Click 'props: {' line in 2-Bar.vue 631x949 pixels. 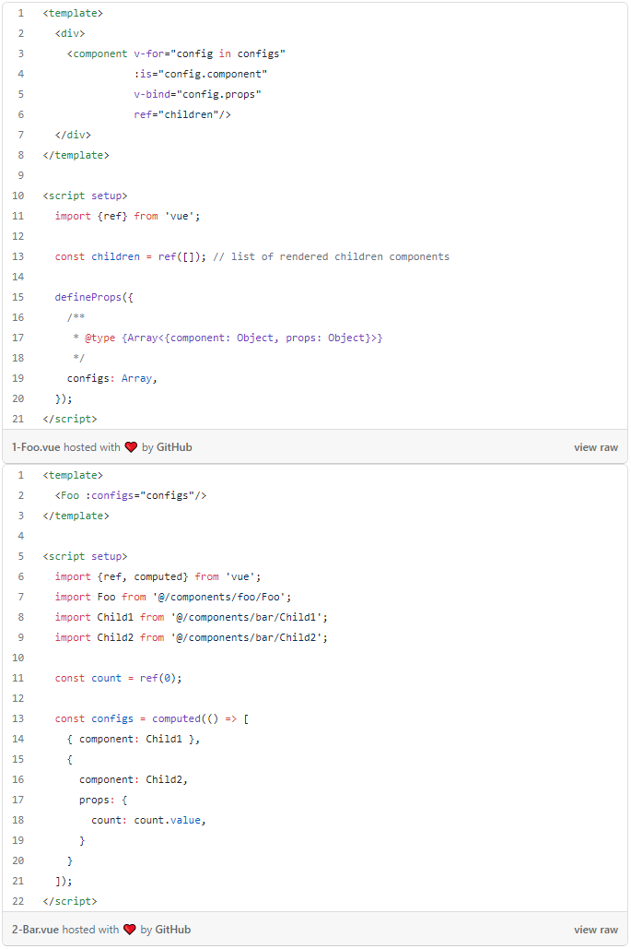coord(103,801)
